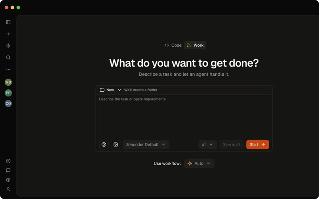Expand the x1 run count dropdown
The height and width of the screenshot is (199, 319).
click(207, 144)
